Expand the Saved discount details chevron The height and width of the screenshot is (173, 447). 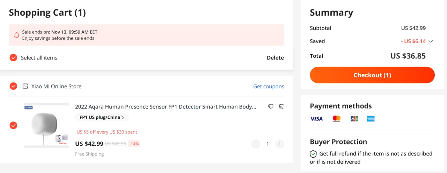pyautogui.click(x=431, y=41)
